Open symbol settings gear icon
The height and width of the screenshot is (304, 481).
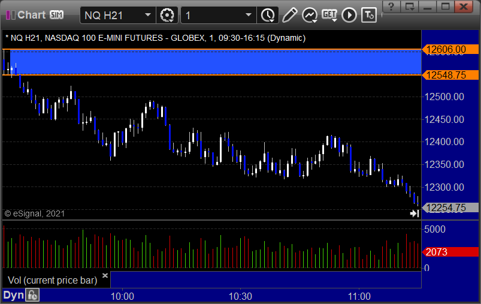[167, 15]
